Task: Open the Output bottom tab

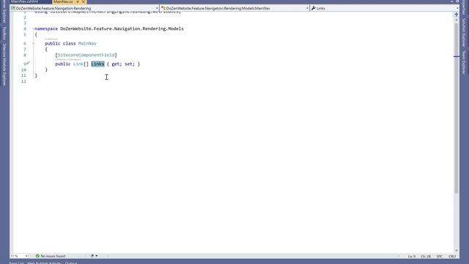Action: tap(71, 263)
